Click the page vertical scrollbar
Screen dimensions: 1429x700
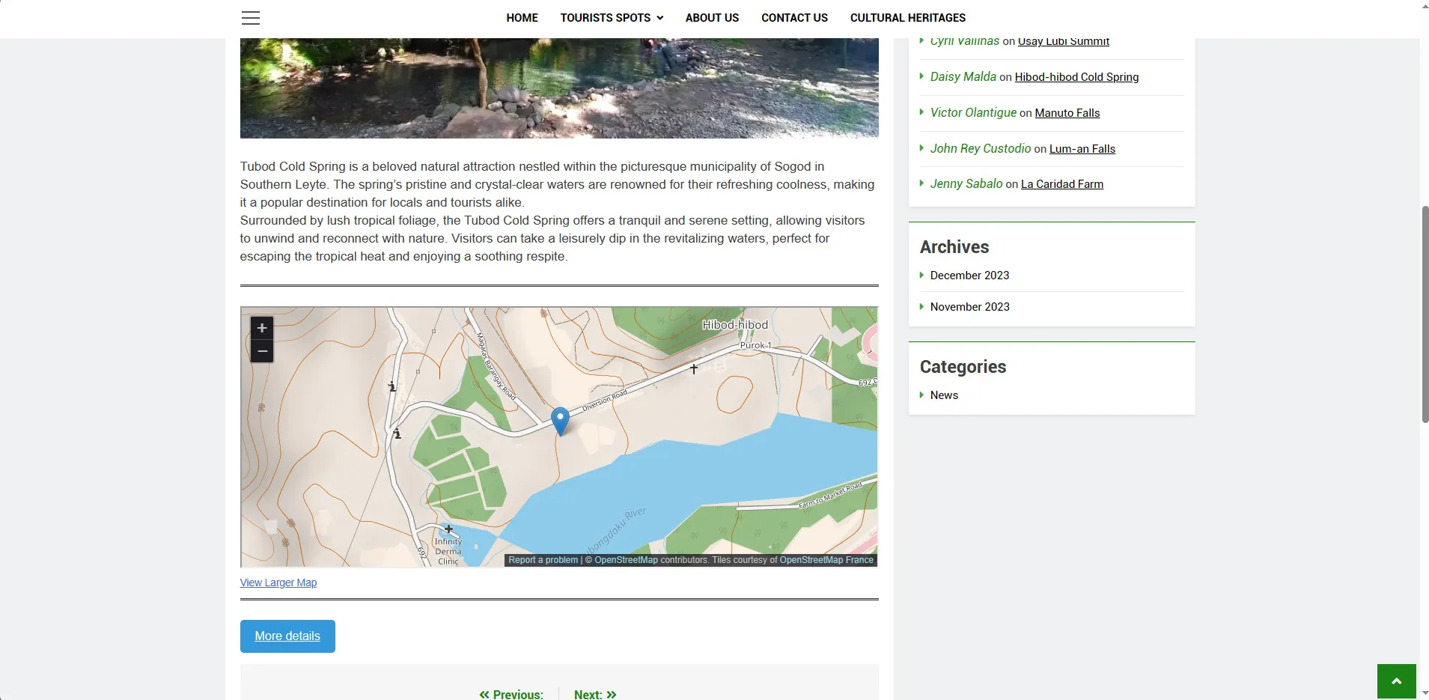1425,314
